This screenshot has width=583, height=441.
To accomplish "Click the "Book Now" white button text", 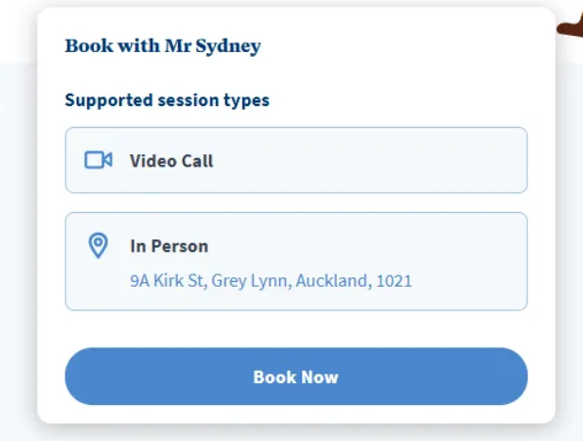I will (295, 377).
